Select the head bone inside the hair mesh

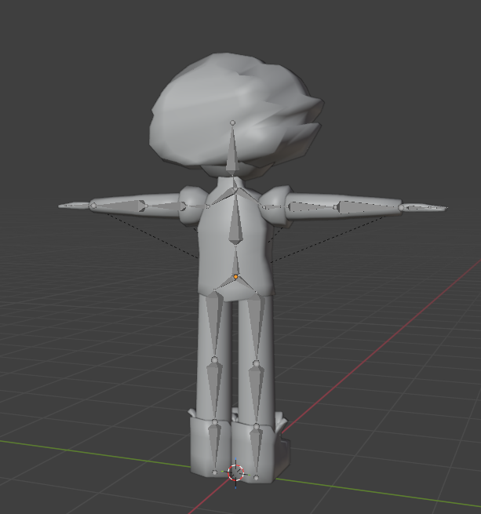(x=232, y=151)
